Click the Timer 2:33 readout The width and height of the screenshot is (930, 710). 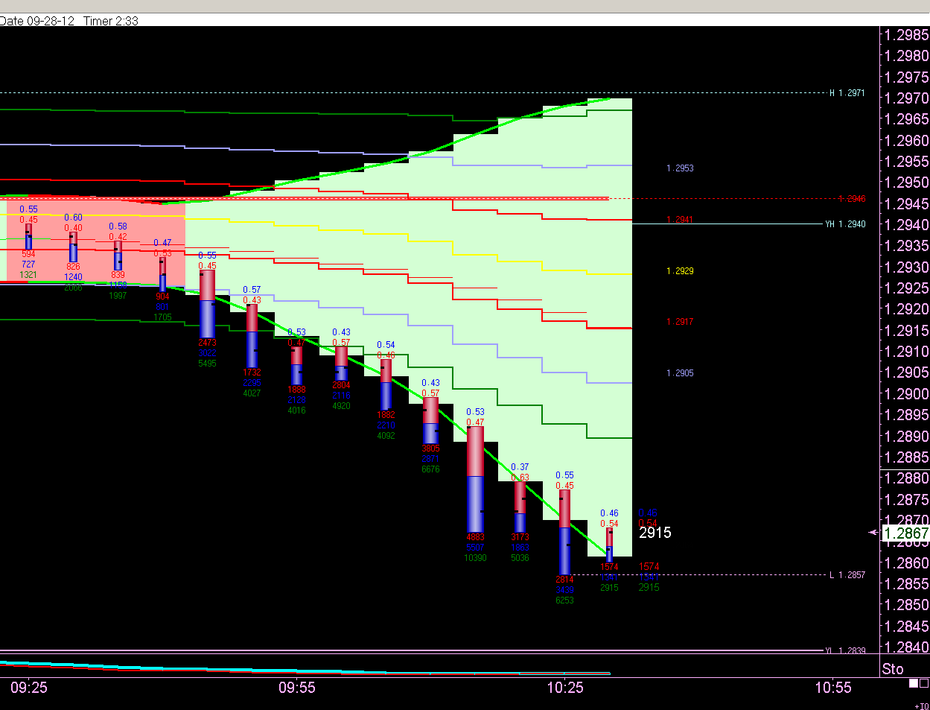point(111,21)
